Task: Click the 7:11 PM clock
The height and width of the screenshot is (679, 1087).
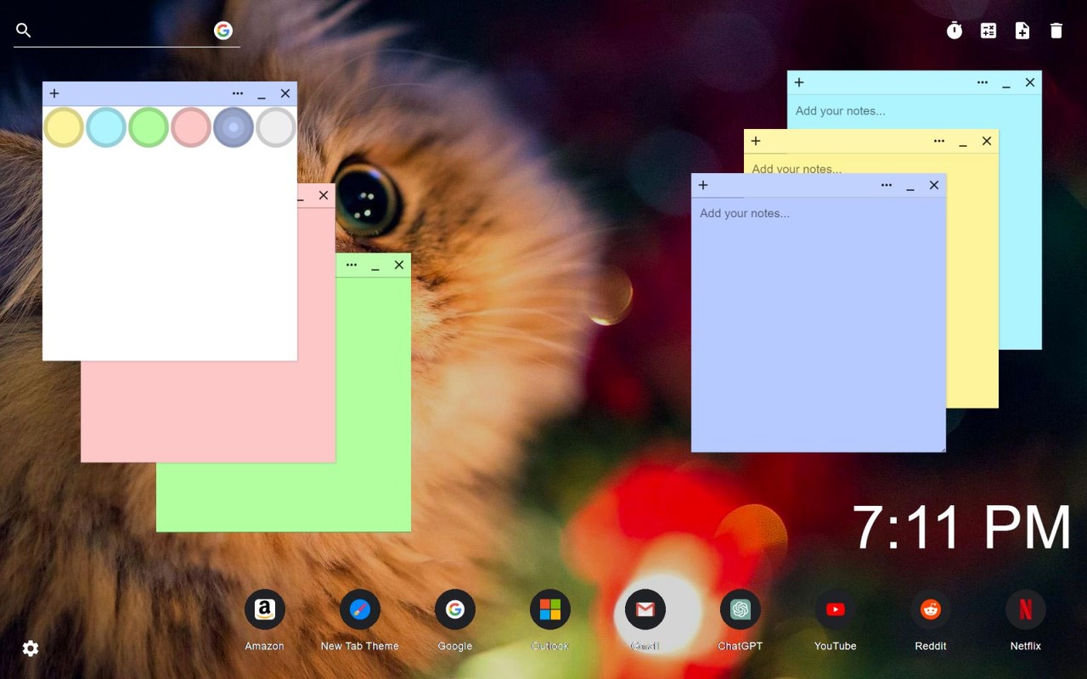Action: point(962,528)
